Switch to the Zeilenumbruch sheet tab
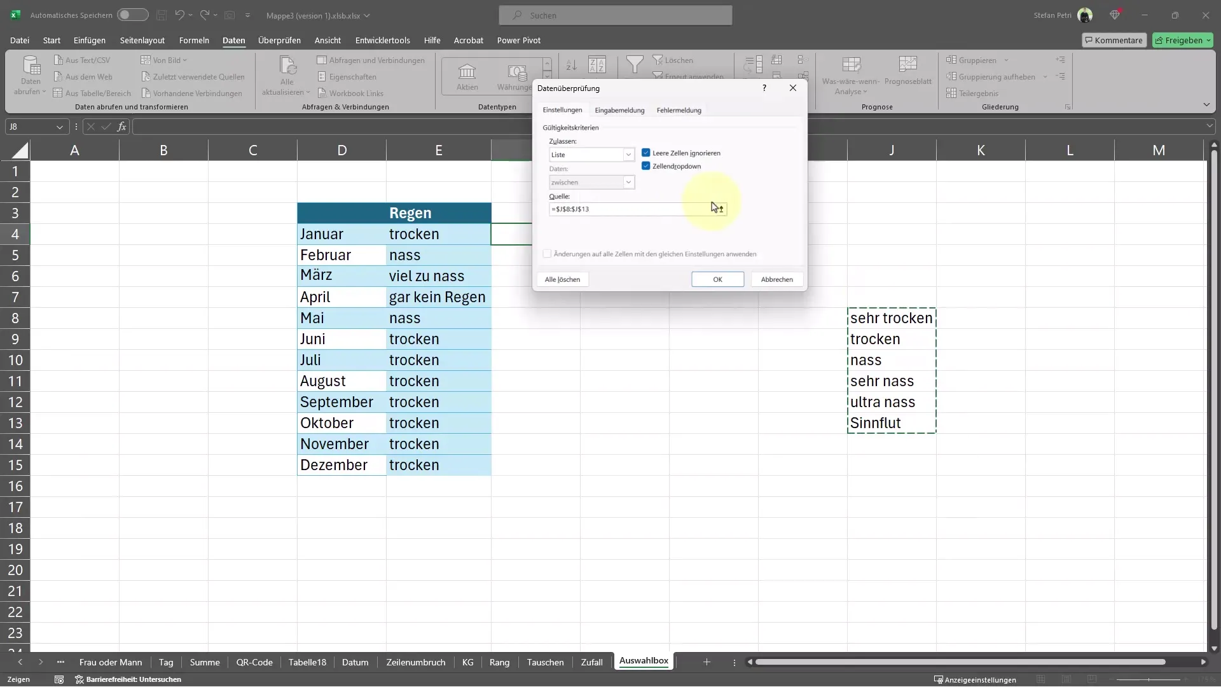Screen dimensions: 1221x687 click(415, 662)
